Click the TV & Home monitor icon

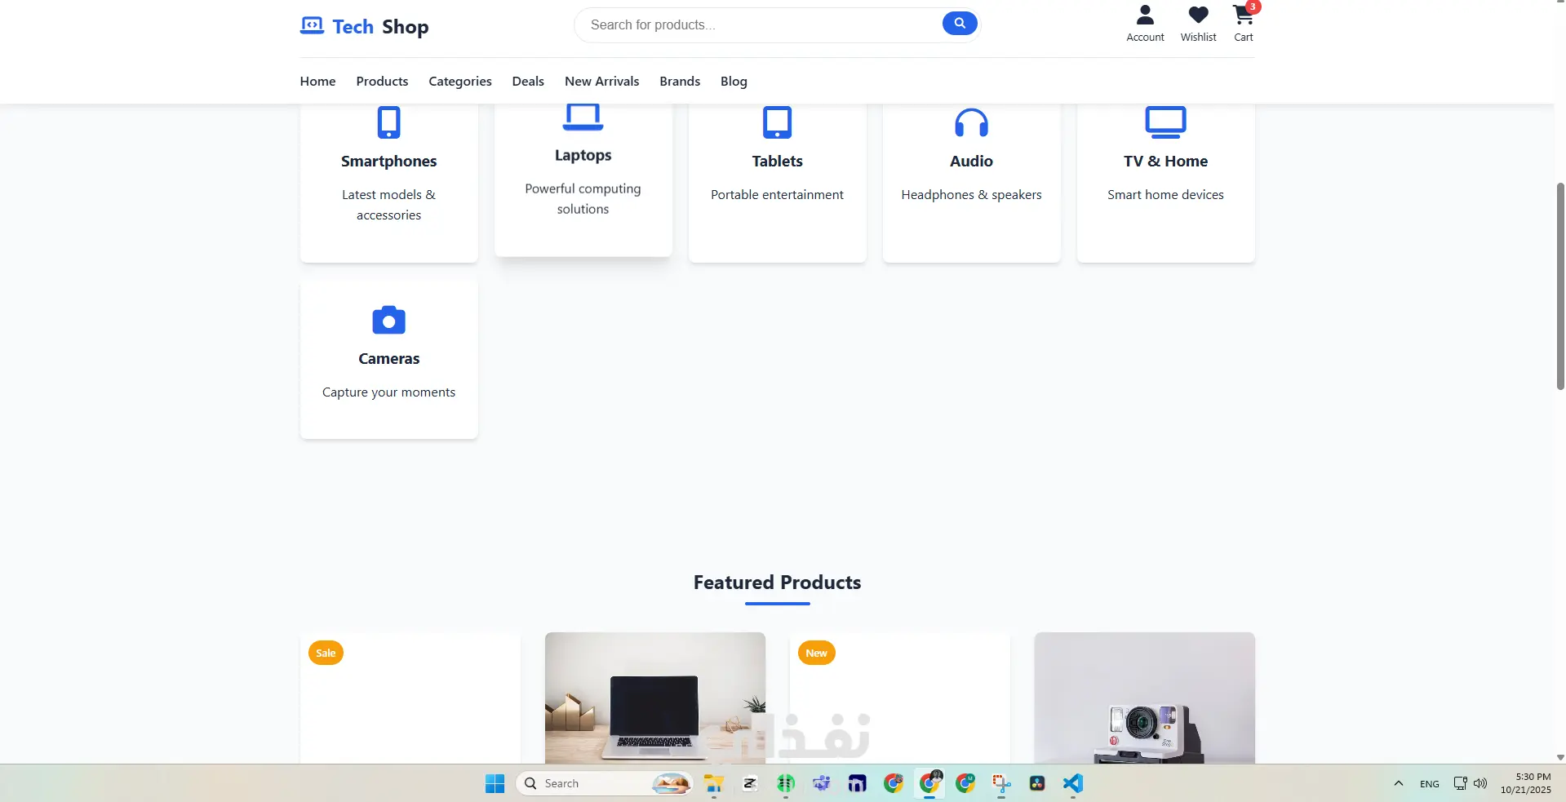pyautogui.click(x=1165, y=122)
